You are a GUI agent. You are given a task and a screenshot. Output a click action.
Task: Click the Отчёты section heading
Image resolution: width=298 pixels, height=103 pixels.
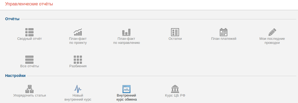(x=12, y=19)
